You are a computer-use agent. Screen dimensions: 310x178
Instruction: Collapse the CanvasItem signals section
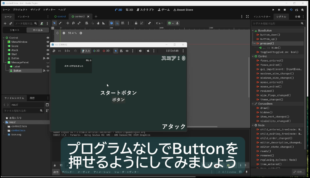tap(253, 104)
